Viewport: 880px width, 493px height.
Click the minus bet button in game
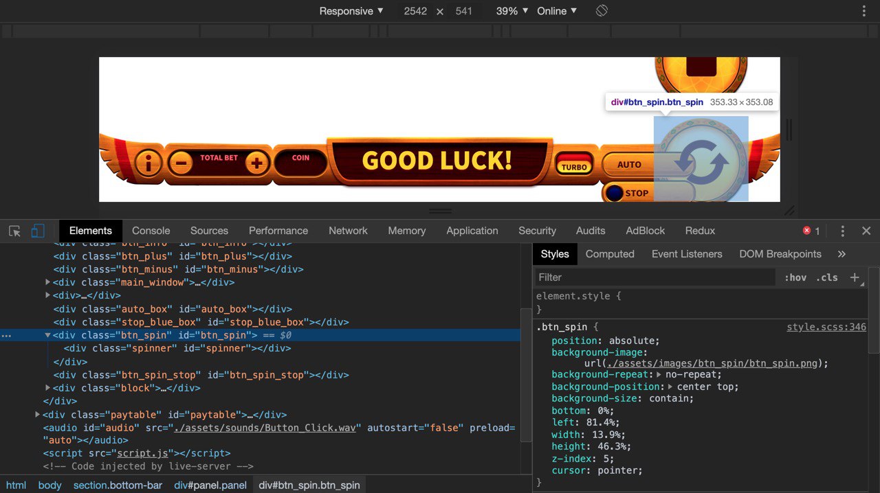181,163
